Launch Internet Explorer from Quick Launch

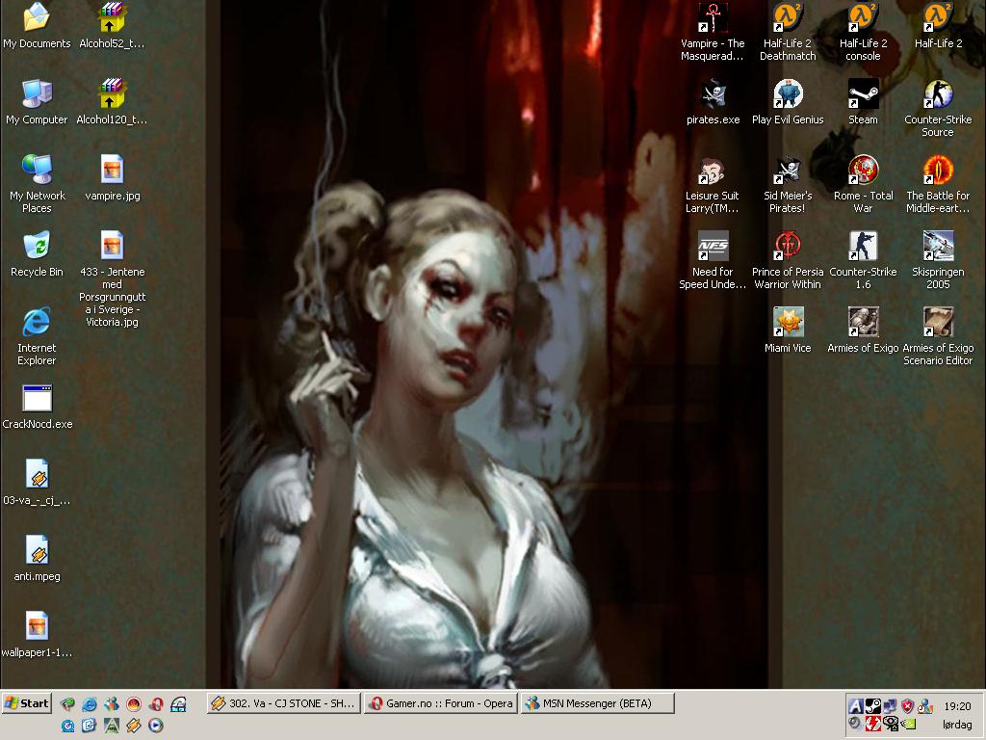point(90,704)
